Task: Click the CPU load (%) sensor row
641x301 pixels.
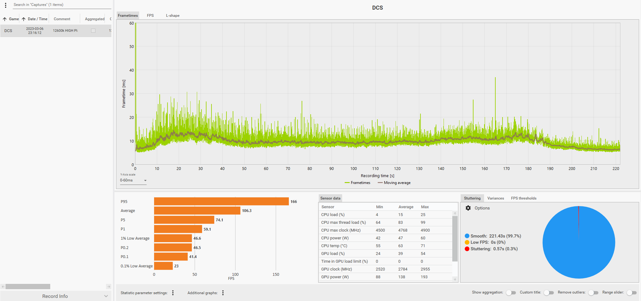Action: 386,215
